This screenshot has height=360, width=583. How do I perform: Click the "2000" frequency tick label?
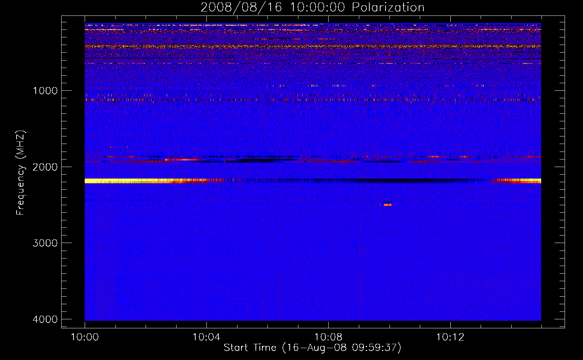pyautogui.click(x=45, y=167)
